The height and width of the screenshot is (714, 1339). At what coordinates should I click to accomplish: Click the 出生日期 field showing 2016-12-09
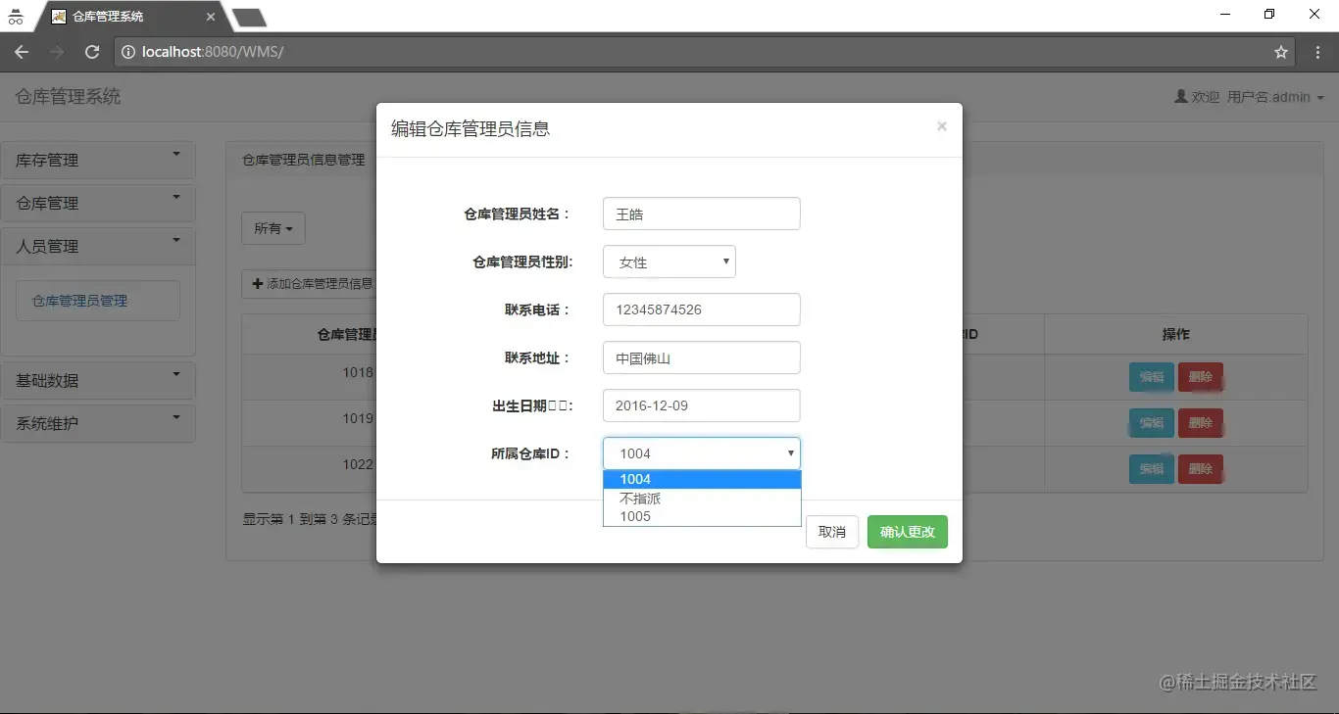point(702,405)
